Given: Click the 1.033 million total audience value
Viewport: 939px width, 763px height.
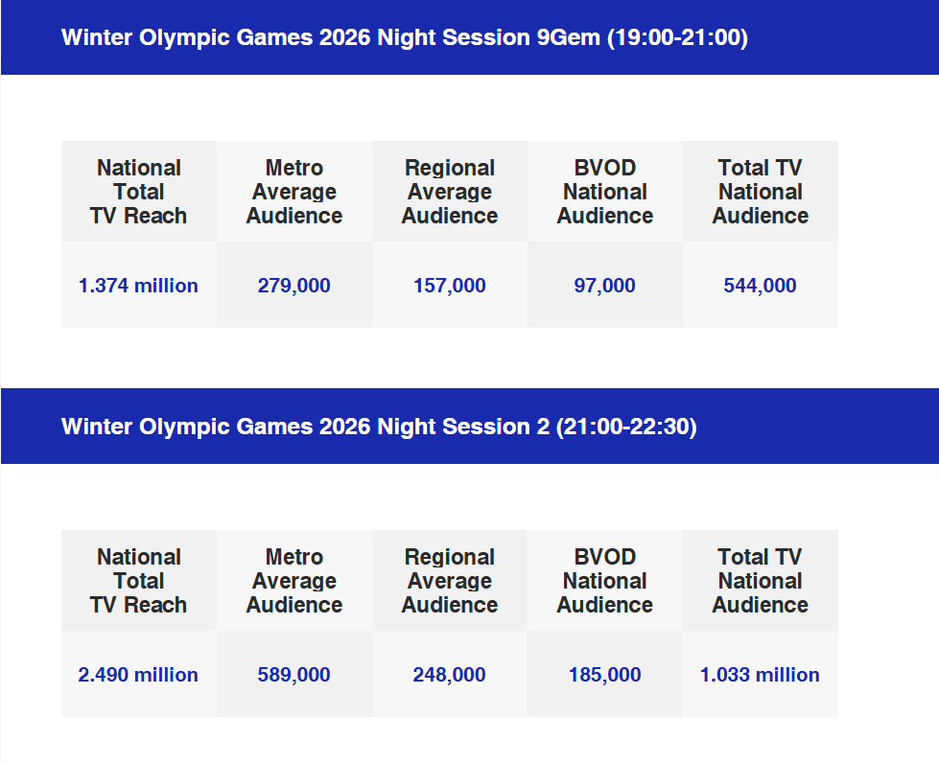Looking at the screenshot, I should [760, 675].
